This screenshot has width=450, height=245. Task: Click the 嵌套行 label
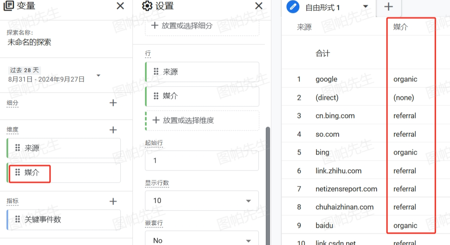coord(154,223)
